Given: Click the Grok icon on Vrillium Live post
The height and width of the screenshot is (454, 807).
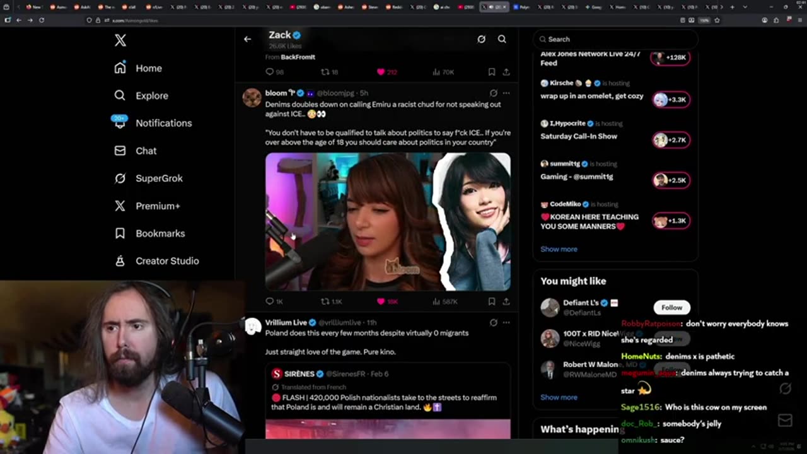Looking at the screenshot, I should point(493,322).
